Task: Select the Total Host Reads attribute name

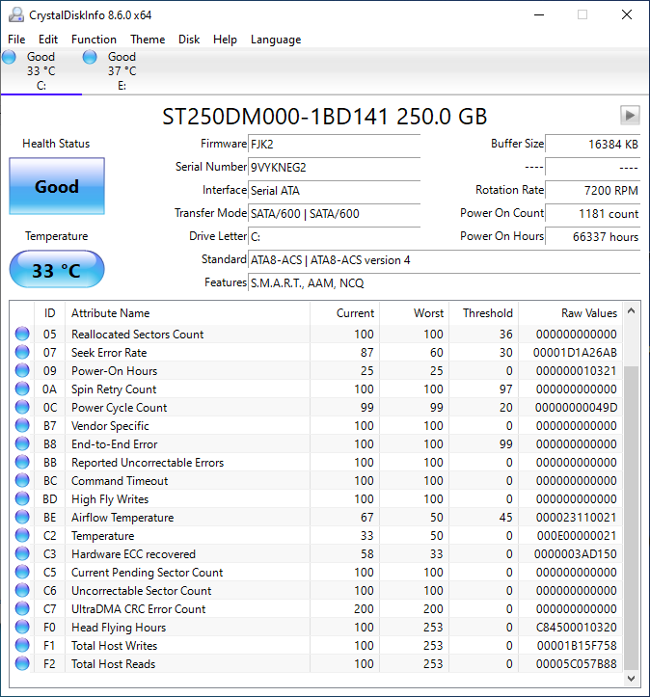Action: [x=114, y=664]
